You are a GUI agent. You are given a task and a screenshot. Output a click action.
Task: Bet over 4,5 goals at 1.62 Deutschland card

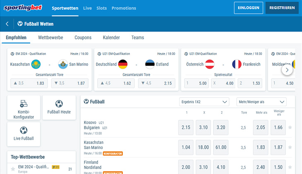point(116,83)
